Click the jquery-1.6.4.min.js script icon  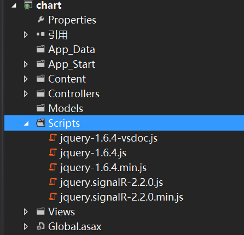point(53,167)
